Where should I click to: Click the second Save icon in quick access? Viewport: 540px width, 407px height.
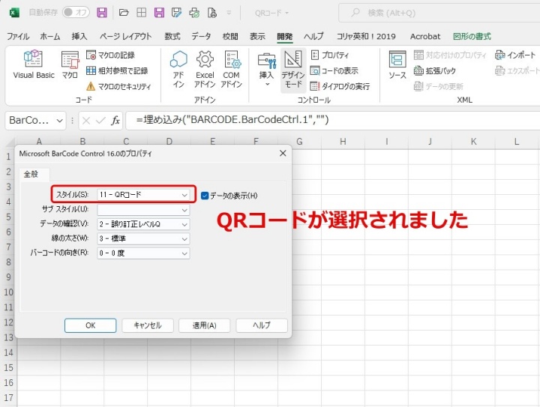[159, 13]
